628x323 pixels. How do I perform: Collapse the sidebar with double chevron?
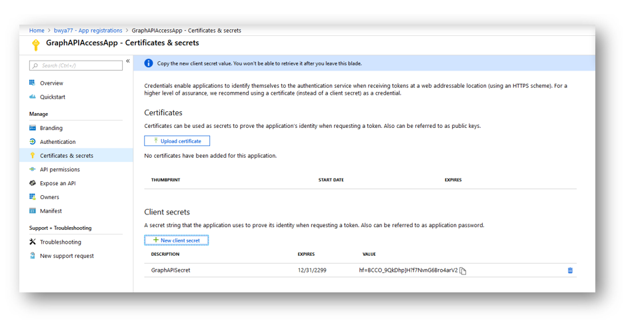[128, 61]
